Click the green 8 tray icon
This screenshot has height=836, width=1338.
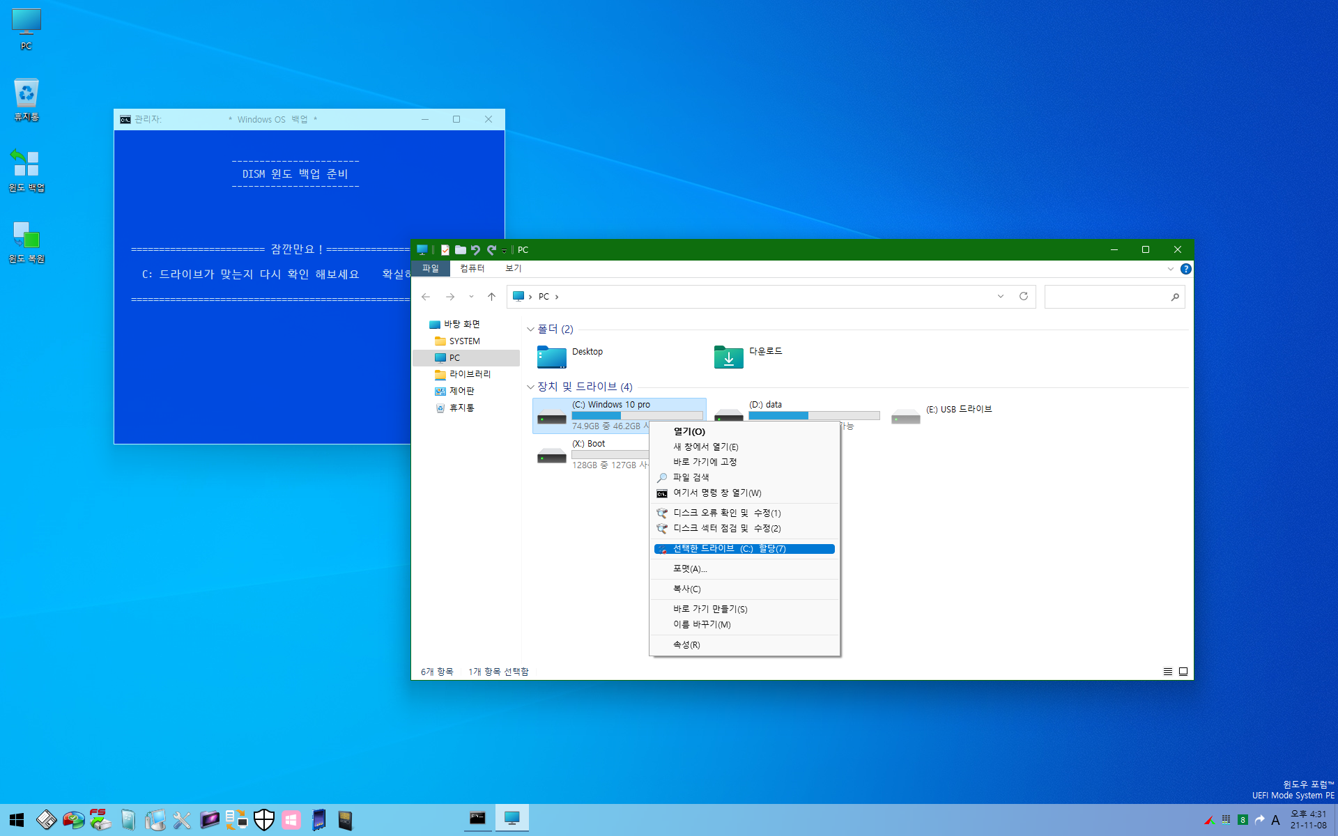(1243, 820)
